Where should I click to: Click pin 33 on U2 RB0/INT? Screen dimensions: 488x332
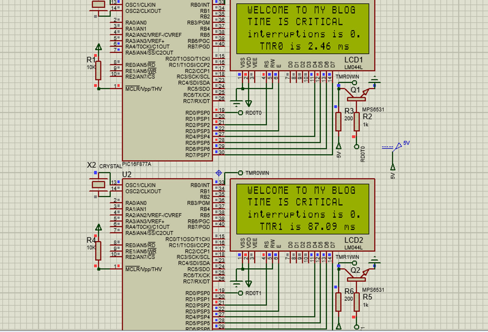(x=222, y=182)
